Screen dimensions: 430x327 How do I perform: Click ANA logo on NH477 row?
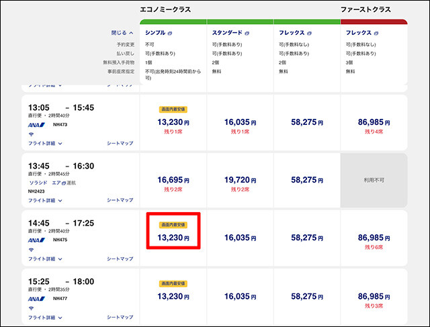click(36, 299)
